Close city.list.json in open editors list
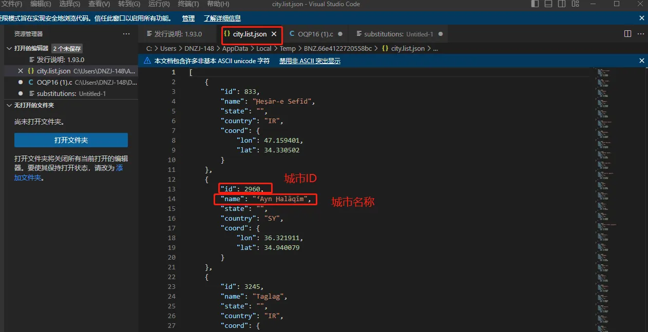 (x=21, y=71)
